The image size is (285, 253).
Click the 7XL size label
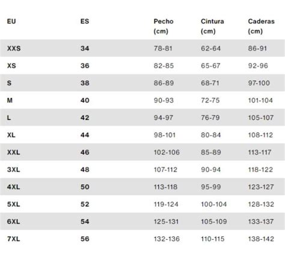(13, 239)
